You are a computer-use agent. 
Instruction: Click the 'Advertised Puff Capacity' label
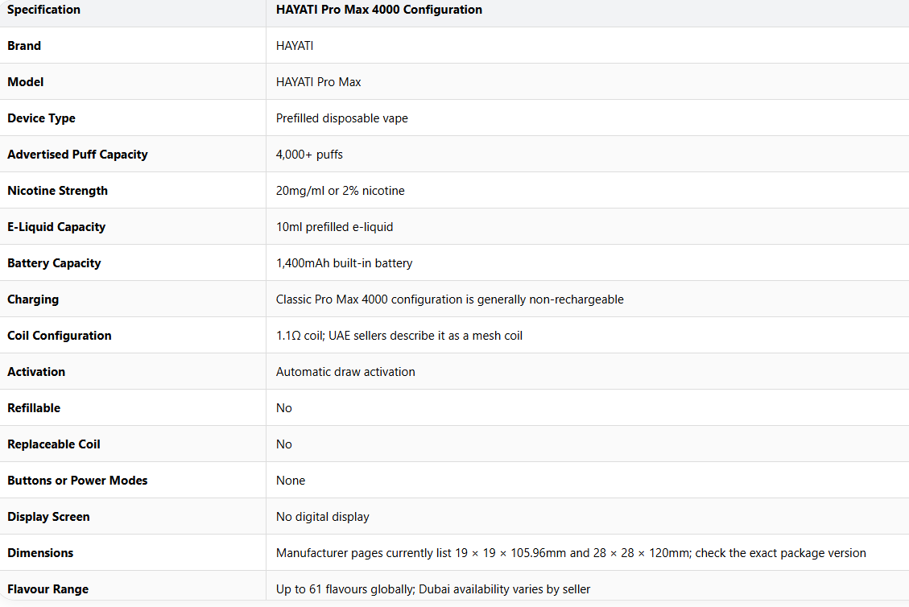click(77, 155)
